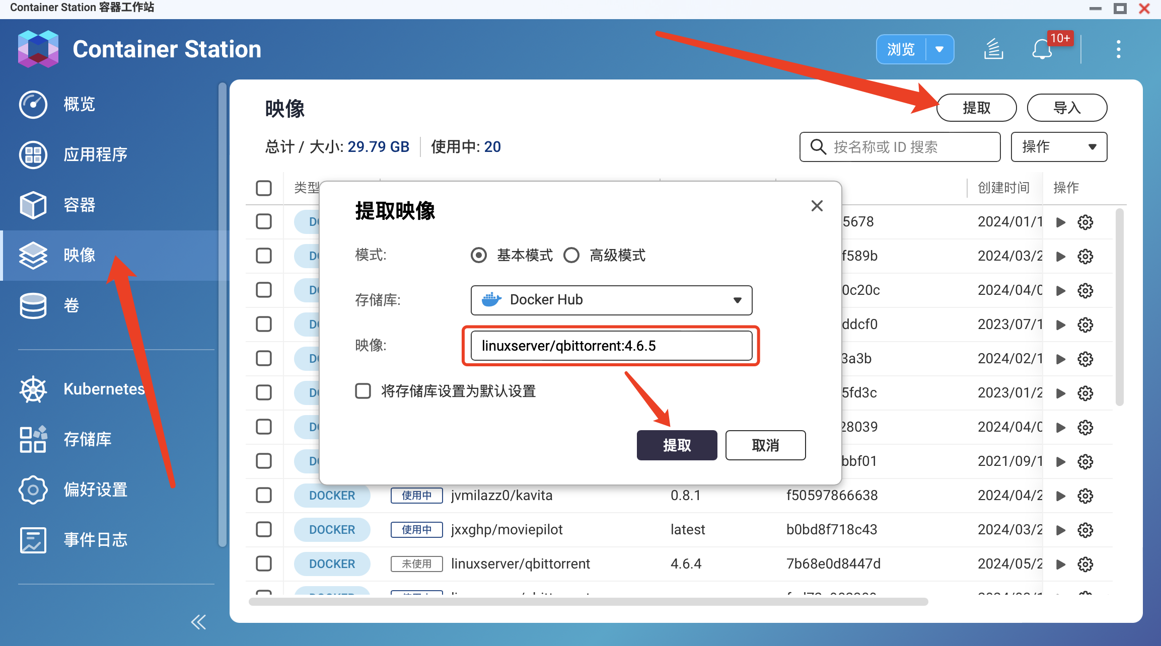1161x646 pixels.
Task: Run the jxxghp/moviepilot image
Action: 1060,530
